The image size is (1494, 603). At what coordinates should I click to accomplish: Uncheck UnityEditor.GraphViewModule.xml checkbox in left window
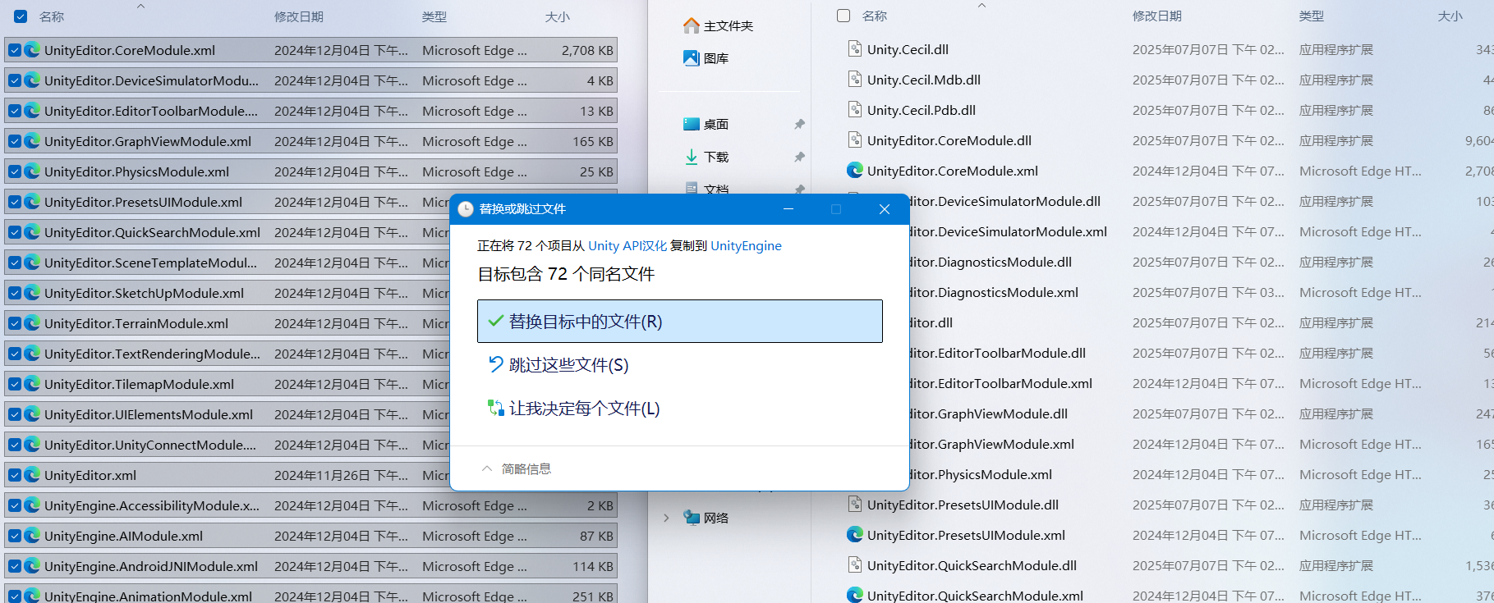click(15, 141)
